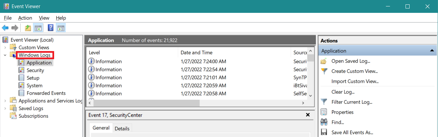
Task: Toggle the Show/Hide Console Tree icon
Action: [x=38, y=28]
